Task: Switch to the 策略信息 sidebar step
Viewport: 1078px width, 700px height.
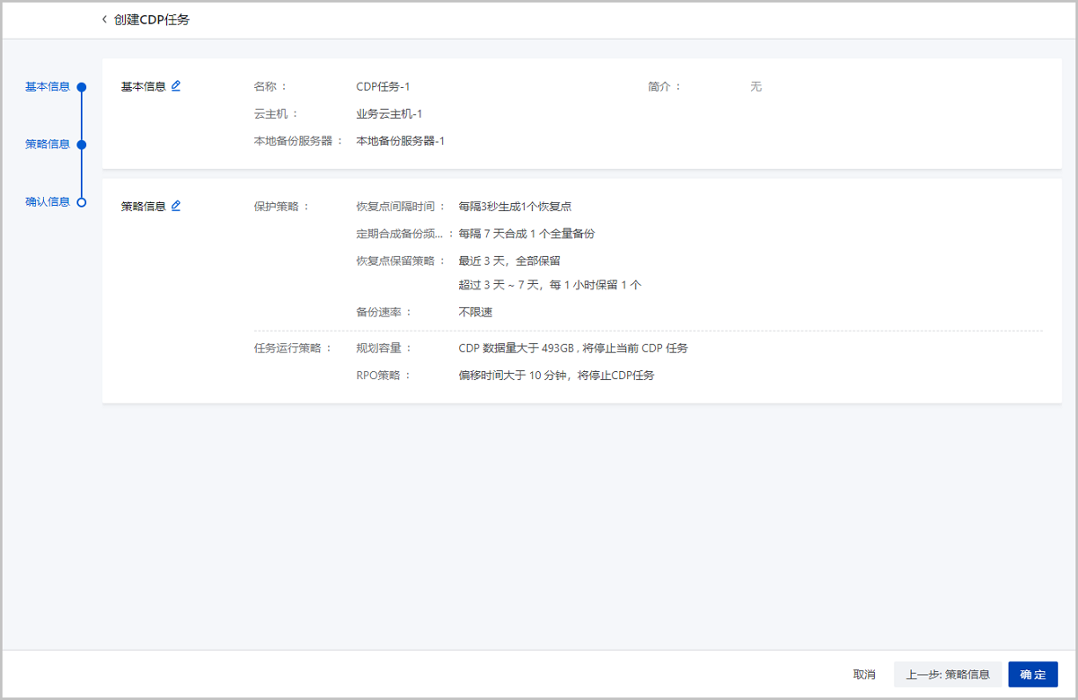Action: 49,144
